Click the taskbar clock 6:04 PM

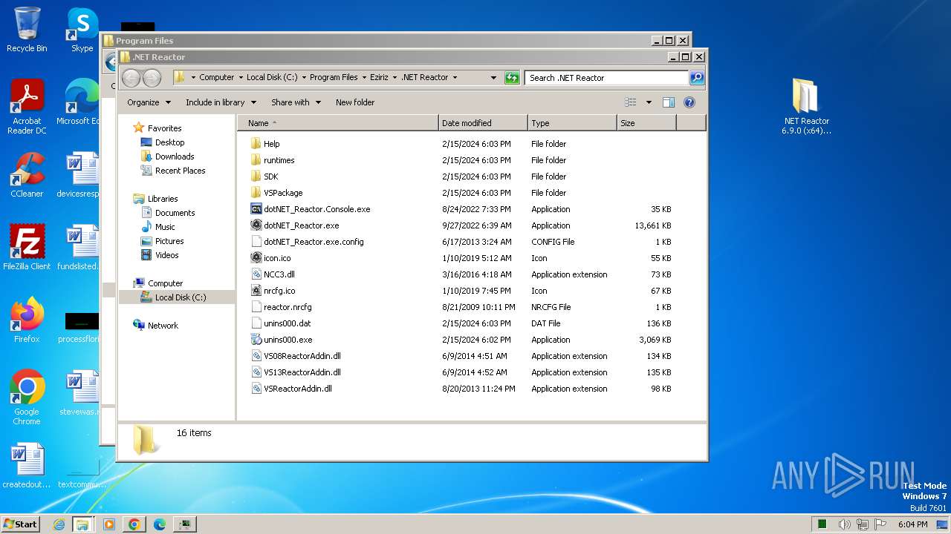912,524
